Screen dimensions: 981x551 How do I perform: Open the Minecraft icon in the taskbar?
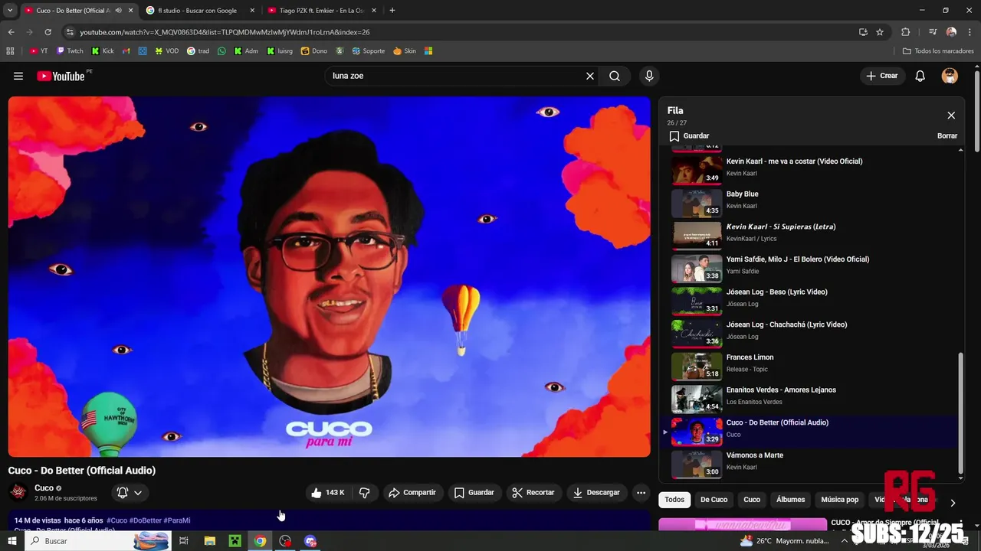click(x=235, y=541)
